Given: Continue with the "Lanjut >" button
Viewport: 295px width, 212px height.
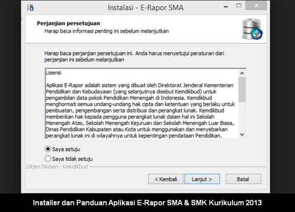Looking at the screenshot, I should [x=202, y=179].
